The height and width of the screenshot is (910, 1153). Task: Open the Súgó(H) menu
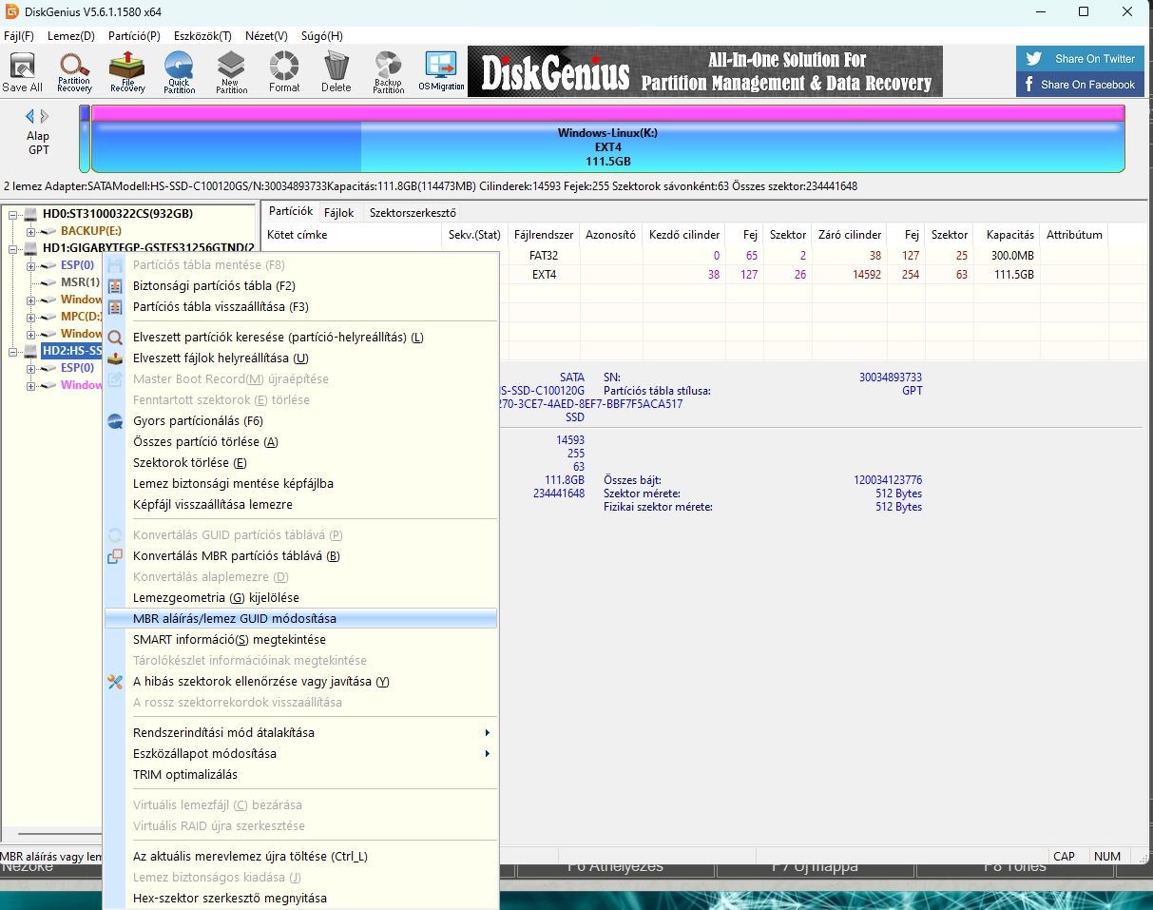321,36
